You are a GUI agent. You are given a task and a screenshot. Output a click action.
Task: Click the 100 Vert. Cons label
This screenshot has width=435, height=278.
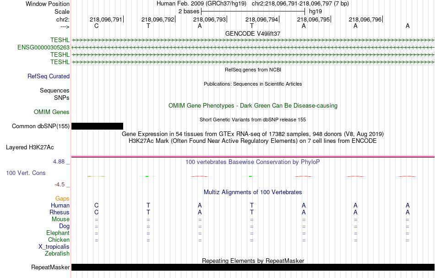tap(26, 173)
